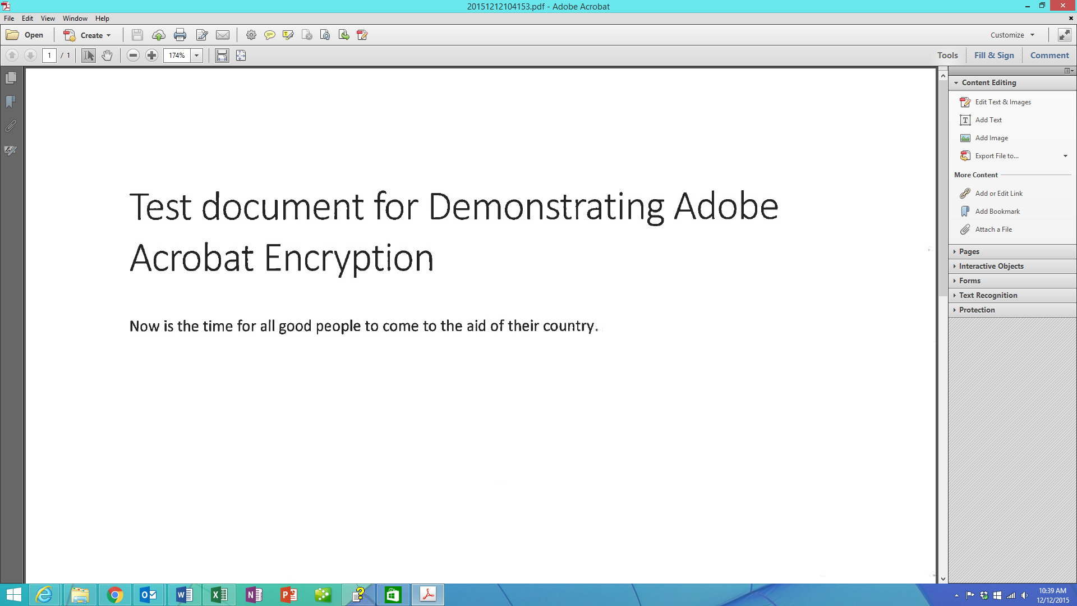Open Microsoft Word from taskbar
This screenshot has width=1077, height=606.
coord(184,595)
